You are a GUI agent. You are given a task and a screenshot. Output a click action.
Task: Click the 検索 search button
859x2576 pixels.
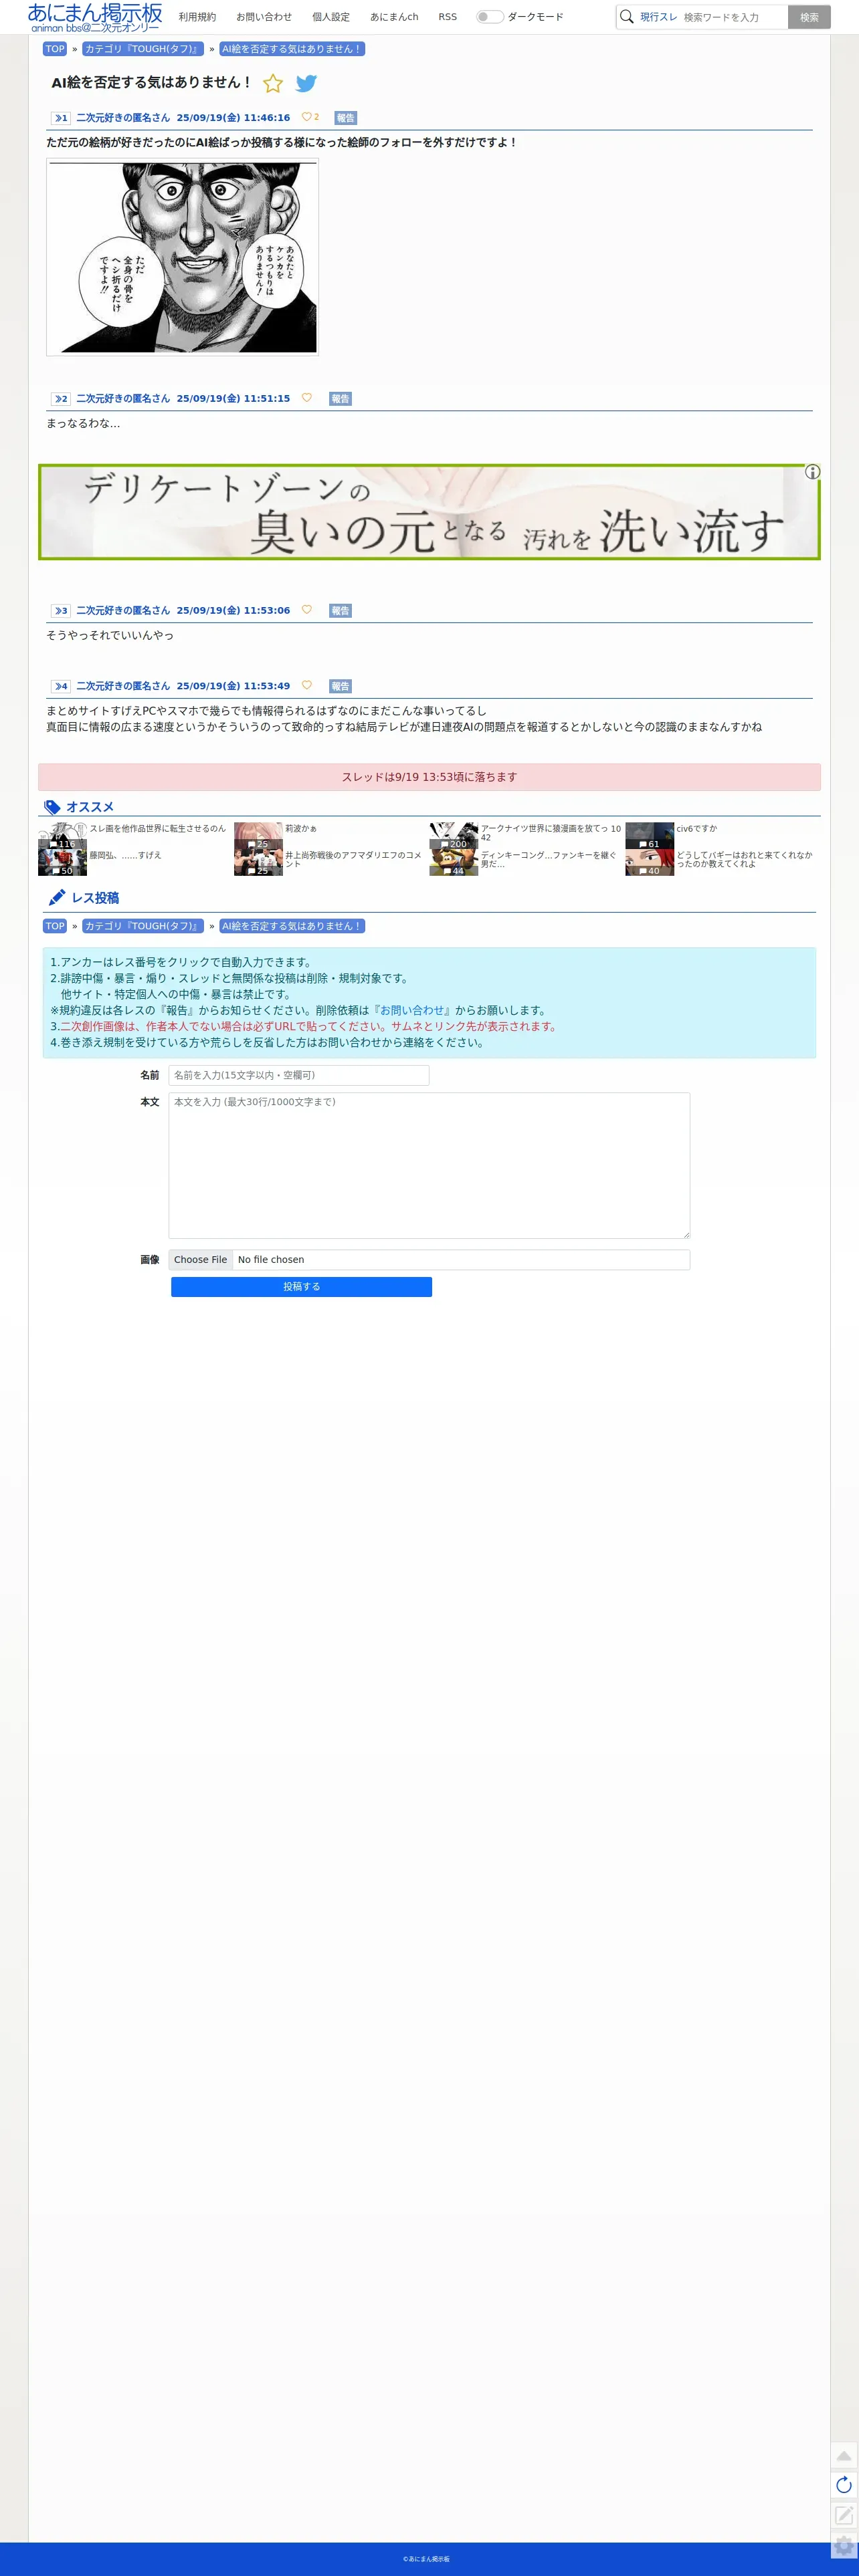tap(809, 17)
